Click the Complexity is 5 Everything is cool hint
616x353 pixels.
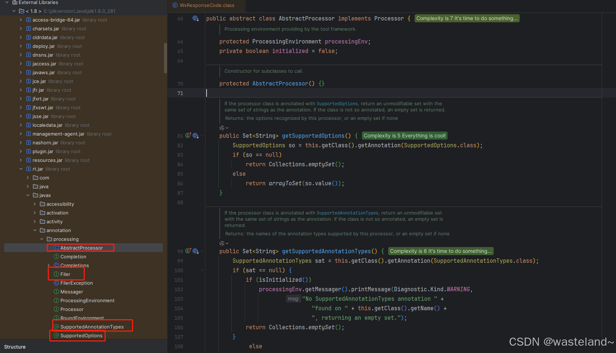[x=405, y=136]
